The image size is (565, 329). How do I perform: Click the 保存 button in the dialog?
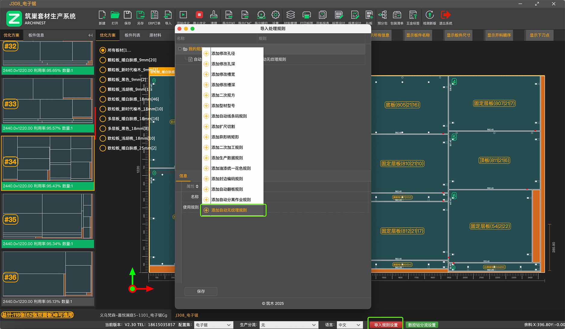click(201, 291)
